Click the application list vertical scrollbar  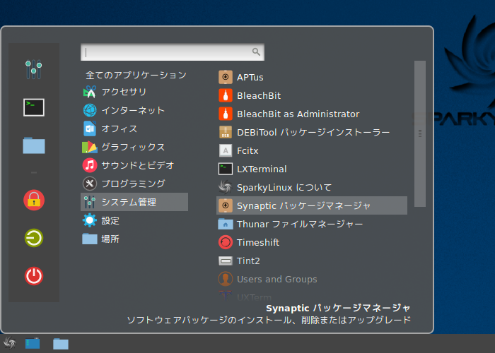420,133
